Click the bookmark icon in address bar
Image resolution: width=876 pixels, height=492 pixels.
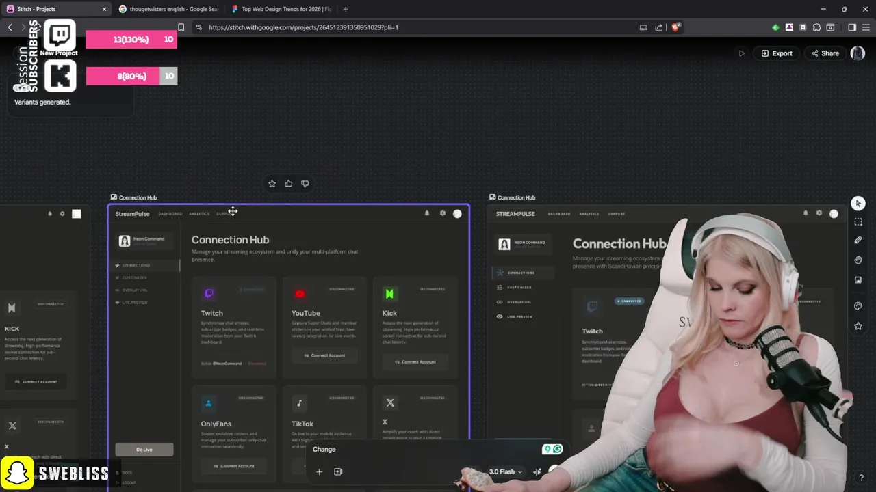tap(181, 27)
